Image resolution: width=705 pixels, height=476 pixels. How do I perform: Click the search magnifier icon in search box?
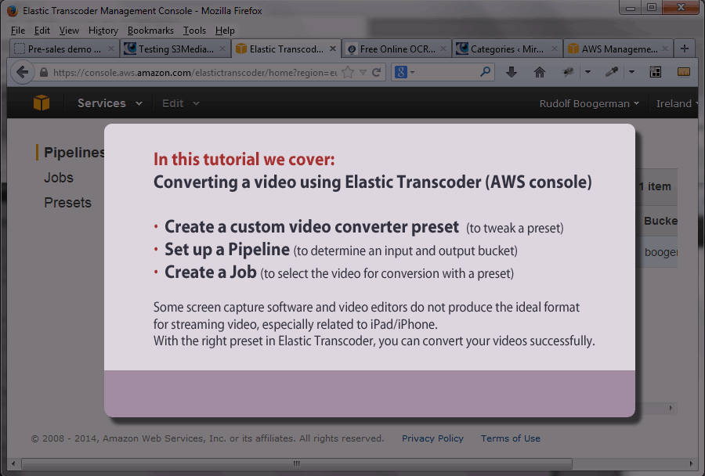point(486,72)
